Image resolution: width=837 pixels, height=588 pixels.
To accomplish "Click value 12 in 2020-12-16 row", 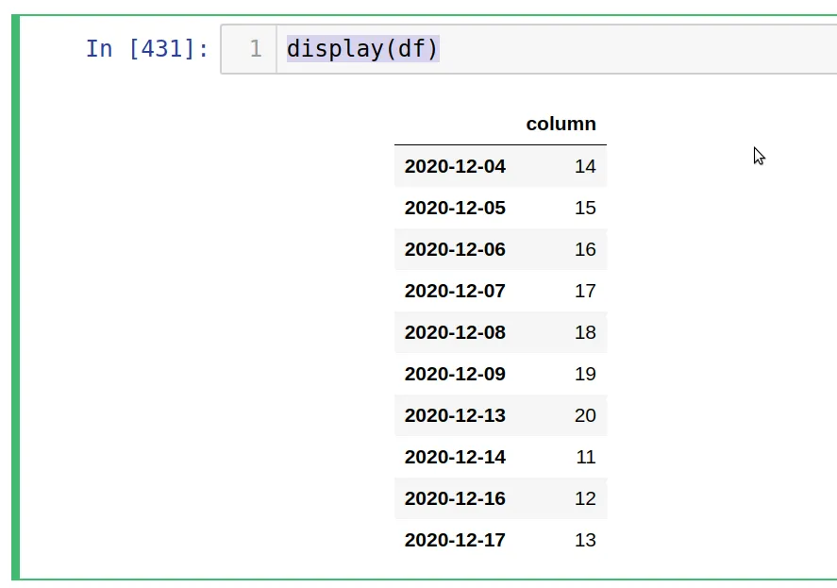I will pos(585,499).
